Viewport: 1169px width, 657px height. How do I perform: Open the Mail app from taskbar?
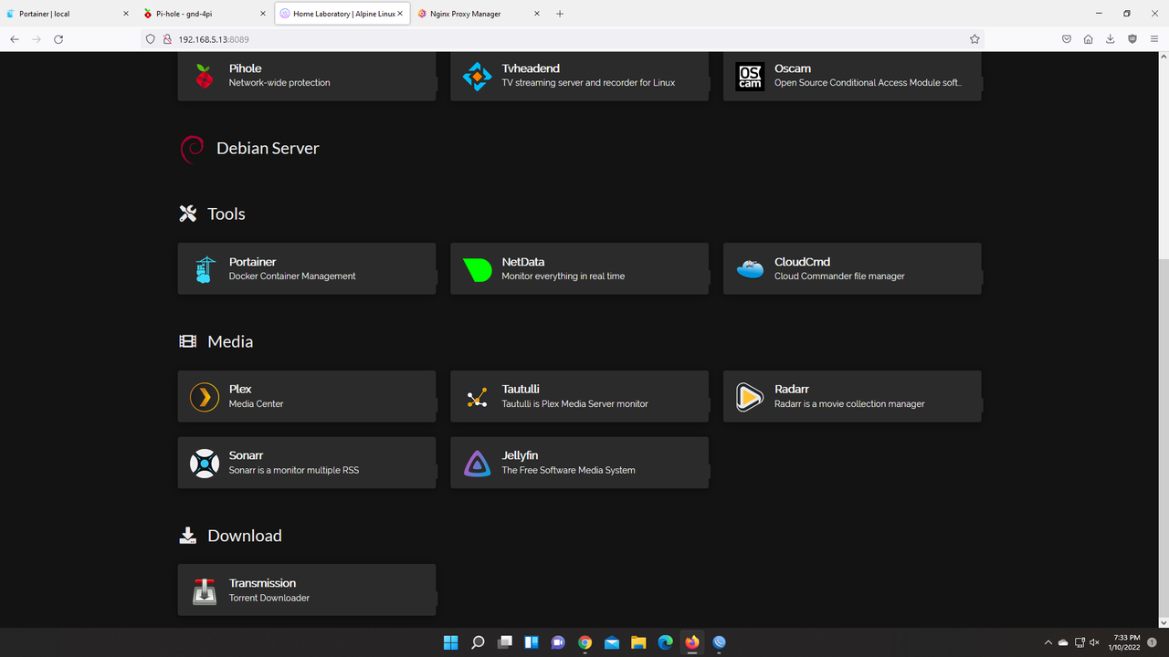click(x=612, y=642)
